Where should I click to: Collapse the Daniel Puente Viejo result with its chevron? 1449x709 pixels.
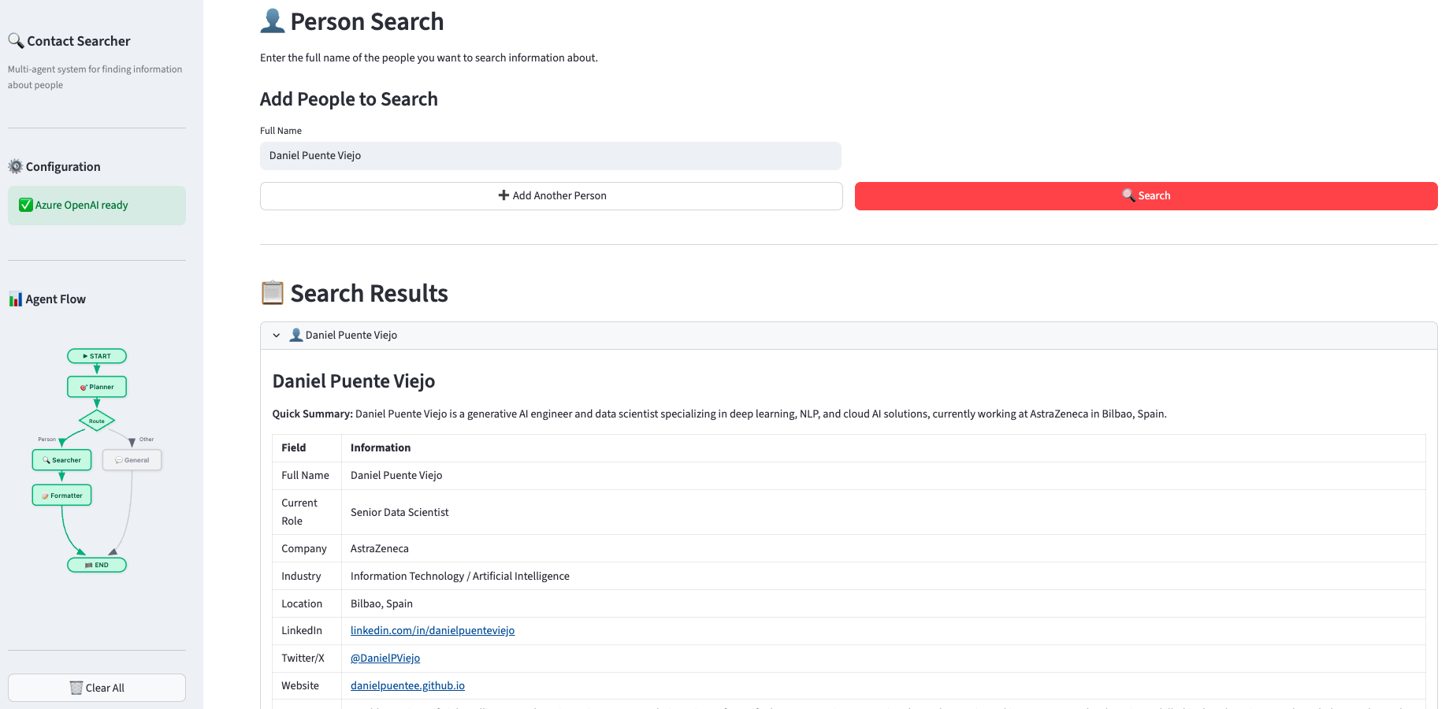[277, 335]
